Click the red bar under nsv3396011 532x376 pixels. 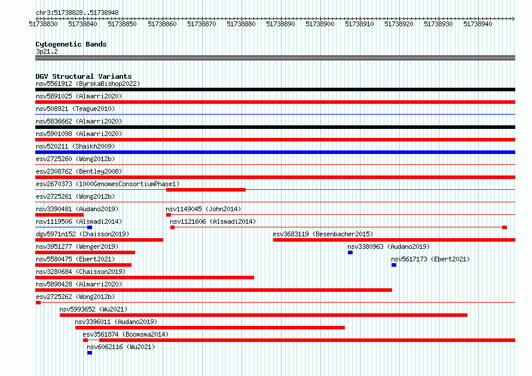(210, 328)
